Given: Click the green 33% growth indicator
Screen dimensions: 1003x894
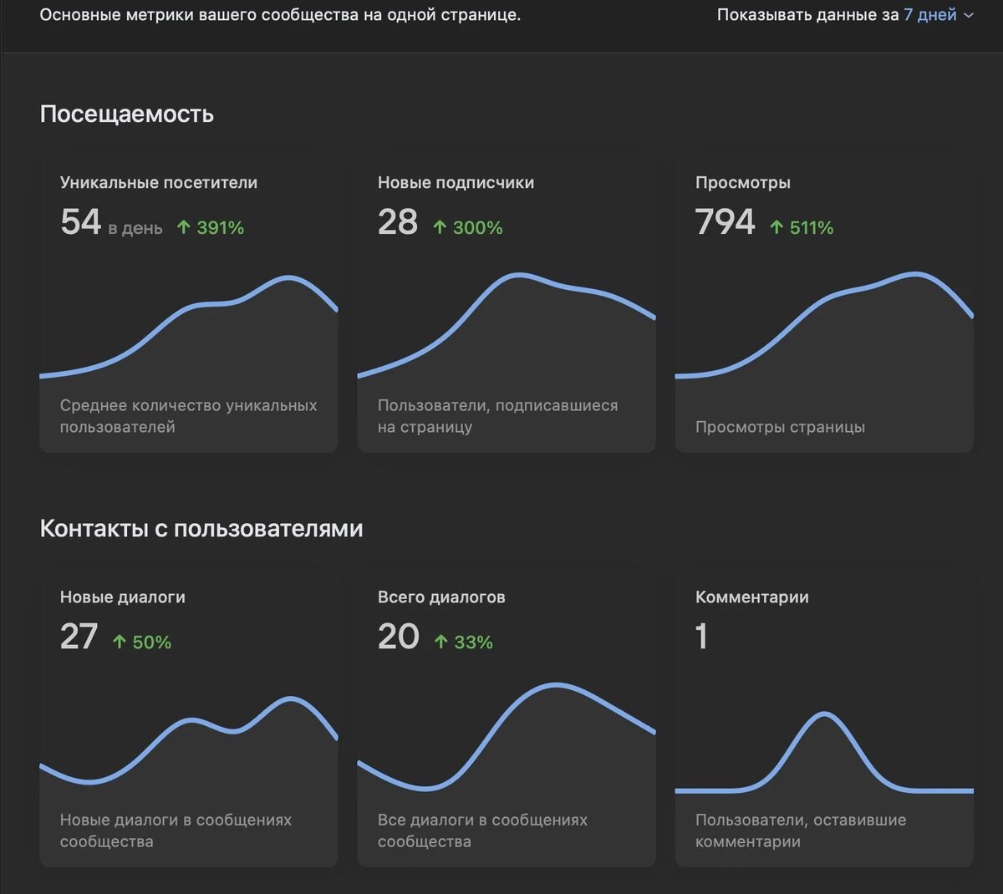Looking at the screenshot, I should click(x=464, y=642).
